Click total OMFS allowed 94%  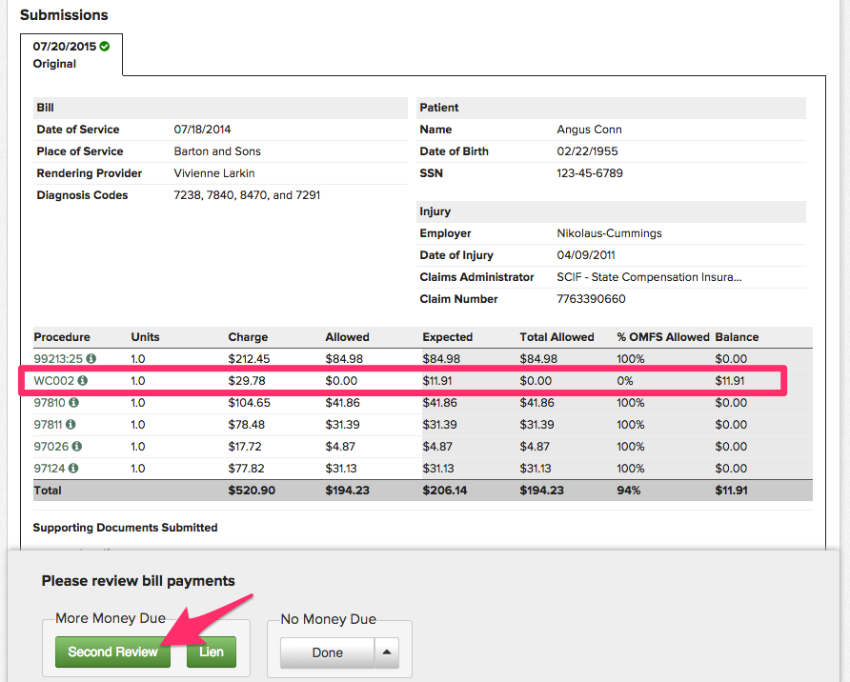[x=628, y=491]
